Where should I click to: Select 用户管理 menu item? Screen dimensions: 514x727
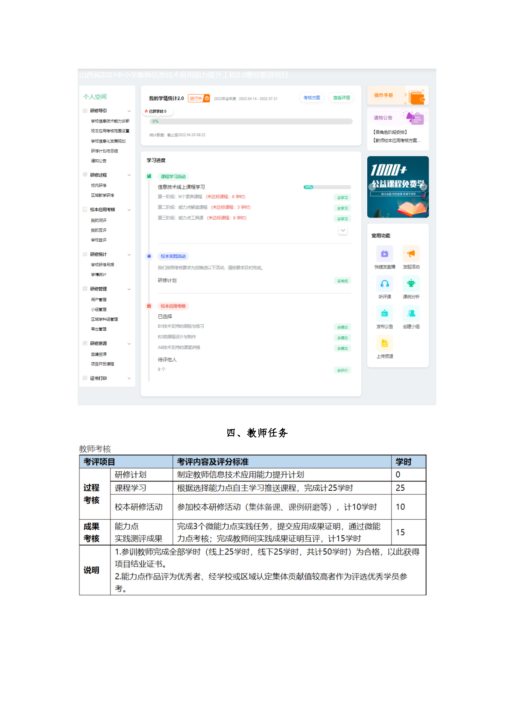point(99,300)
